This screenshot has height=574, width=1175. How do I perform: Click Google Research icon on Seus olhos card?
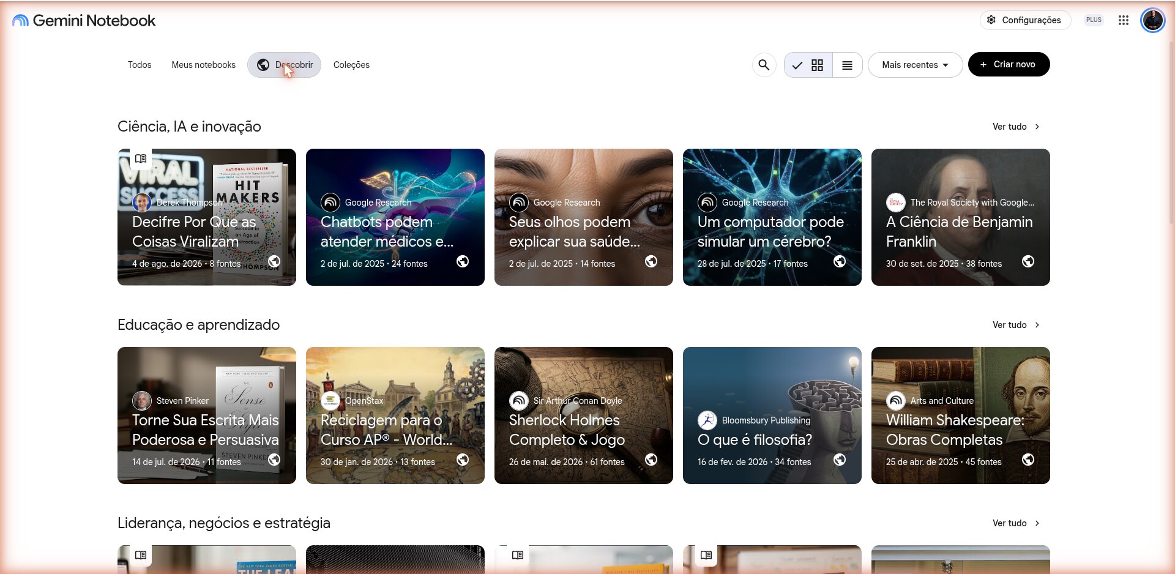(x=519, y=203)
